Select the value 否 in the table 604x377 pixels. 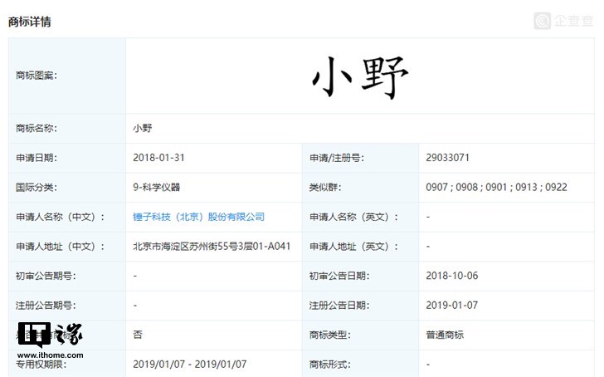point(138,335)
